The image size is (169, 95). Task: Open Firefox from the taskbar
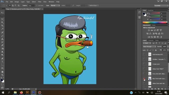point(21,93)
